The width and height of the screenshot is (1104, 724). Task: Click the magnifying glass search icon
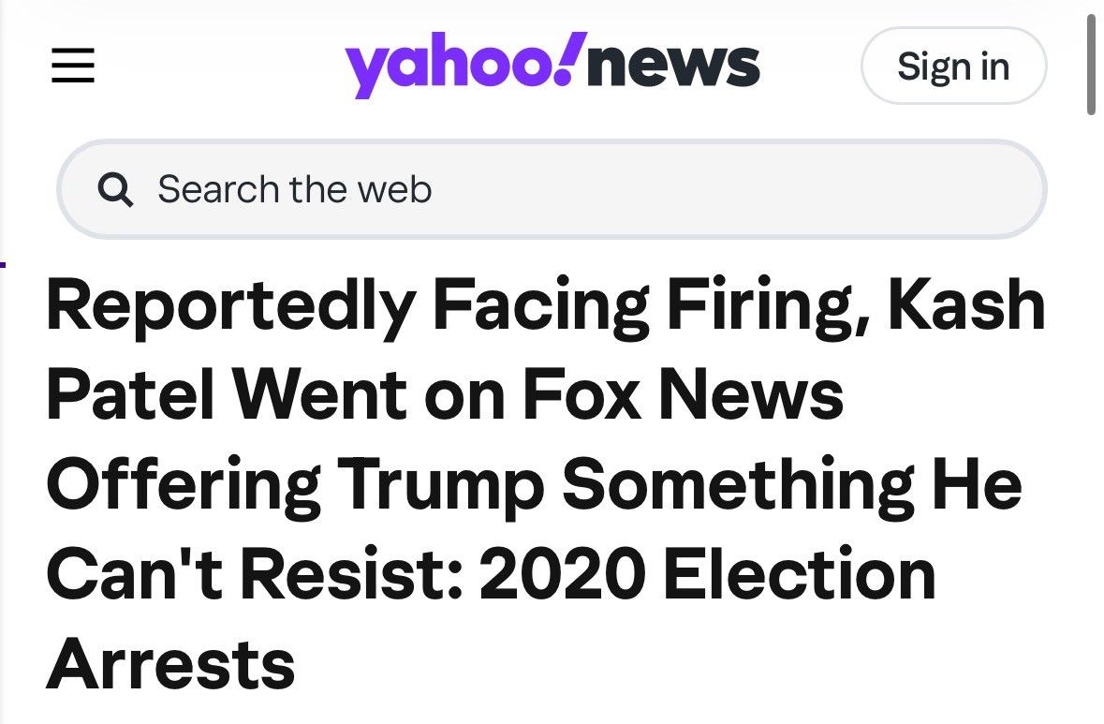coord(115,189)
